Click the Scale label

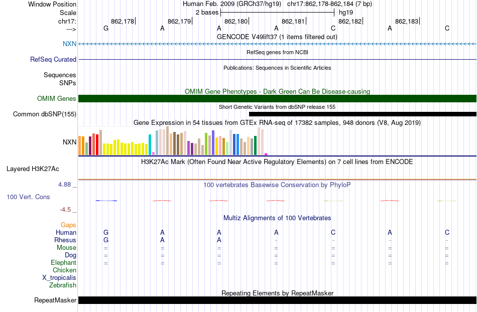tap(68, 13)
